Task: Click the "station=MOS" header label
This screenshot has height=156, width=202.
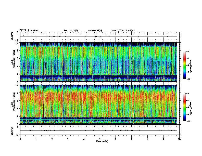Action: pyautogui.click(x=95, y=31)
